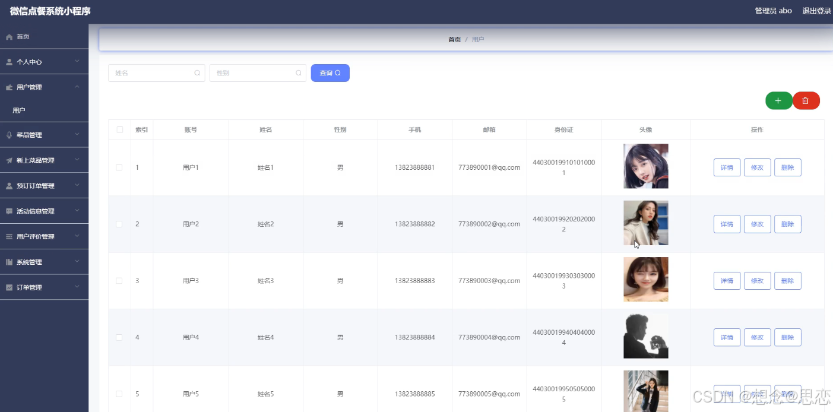Click 详情 button for 用户2
The height and width of the screenshot is (412, 833).
pyautogui.click(x=727, y=224)
